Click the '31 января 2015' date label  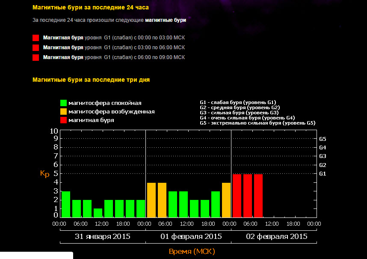pos(103,236)
